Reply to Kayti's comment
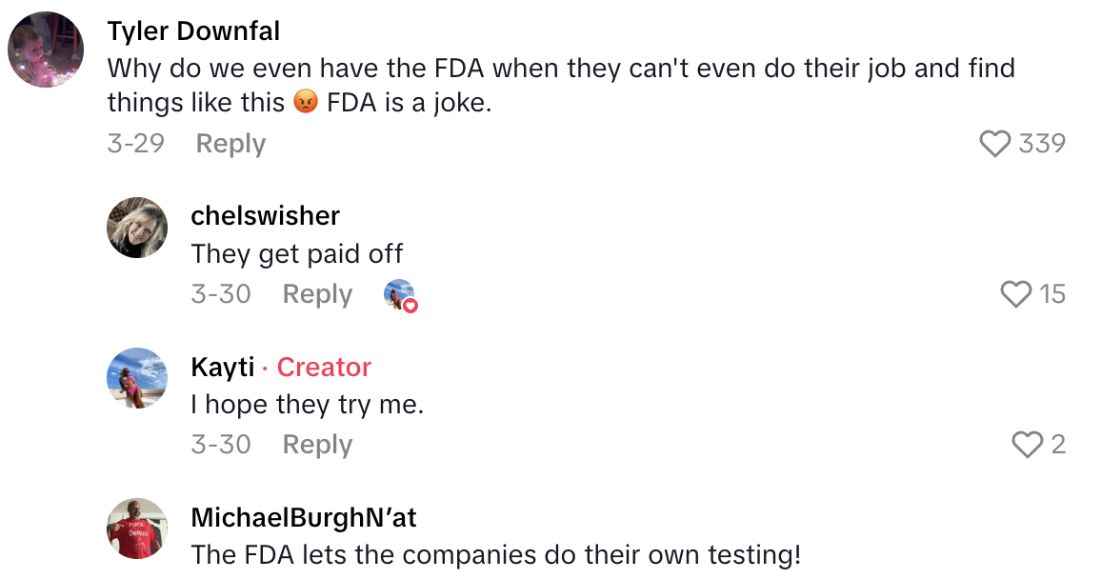 [x=317, y=445]
